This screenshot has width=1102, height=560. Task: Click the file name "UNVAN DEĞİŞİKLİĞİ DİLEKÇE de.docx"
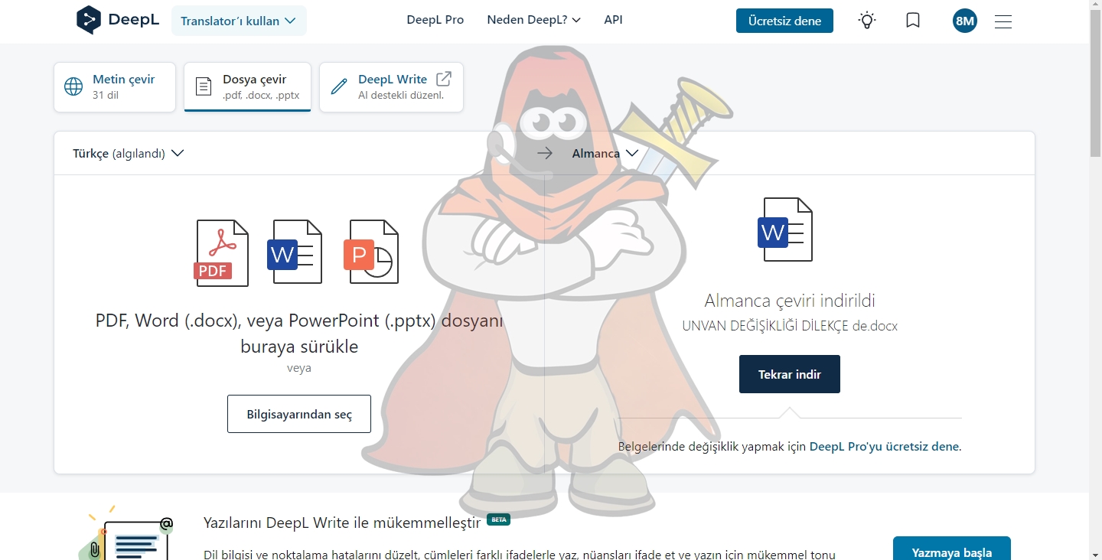[x=790, y=326]
